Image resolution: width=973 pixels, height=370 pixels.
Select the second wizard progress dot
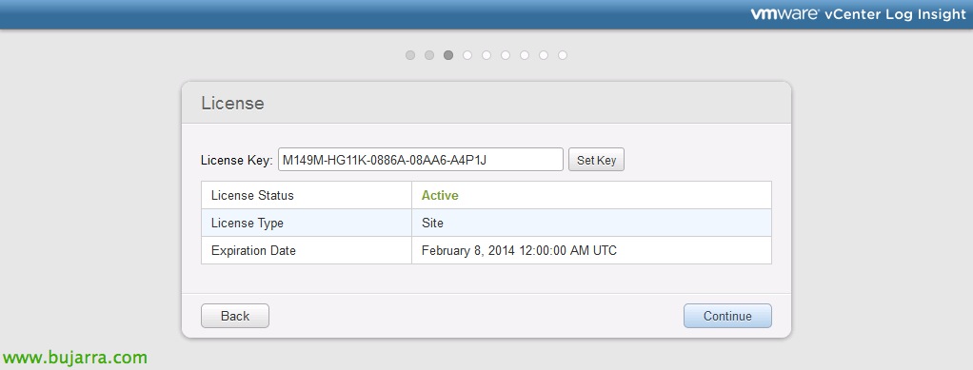click(429, 55)
